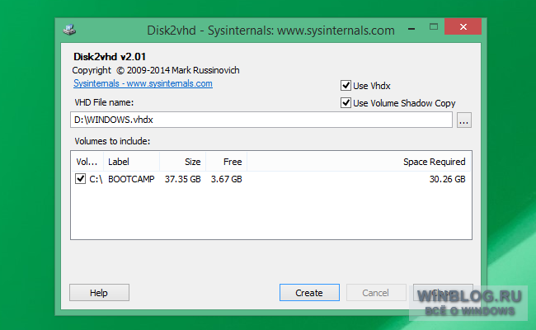Open the browse (...) file dialog button
Viewport: 536px width, 330px height.
[x=464, y=120]
